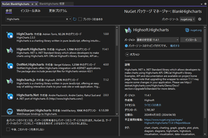
Task: Click the WebSharper.Highcharts package icon
Action: tap(10, 111)
